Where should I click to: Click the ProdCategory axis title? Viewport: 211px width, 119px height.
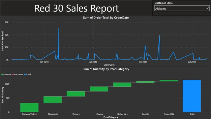(x=111, y=117)
